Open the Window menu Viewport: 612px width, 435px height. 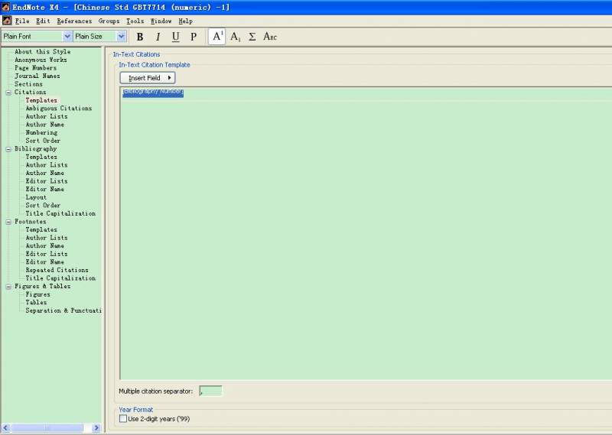click(x=161, y=21)
